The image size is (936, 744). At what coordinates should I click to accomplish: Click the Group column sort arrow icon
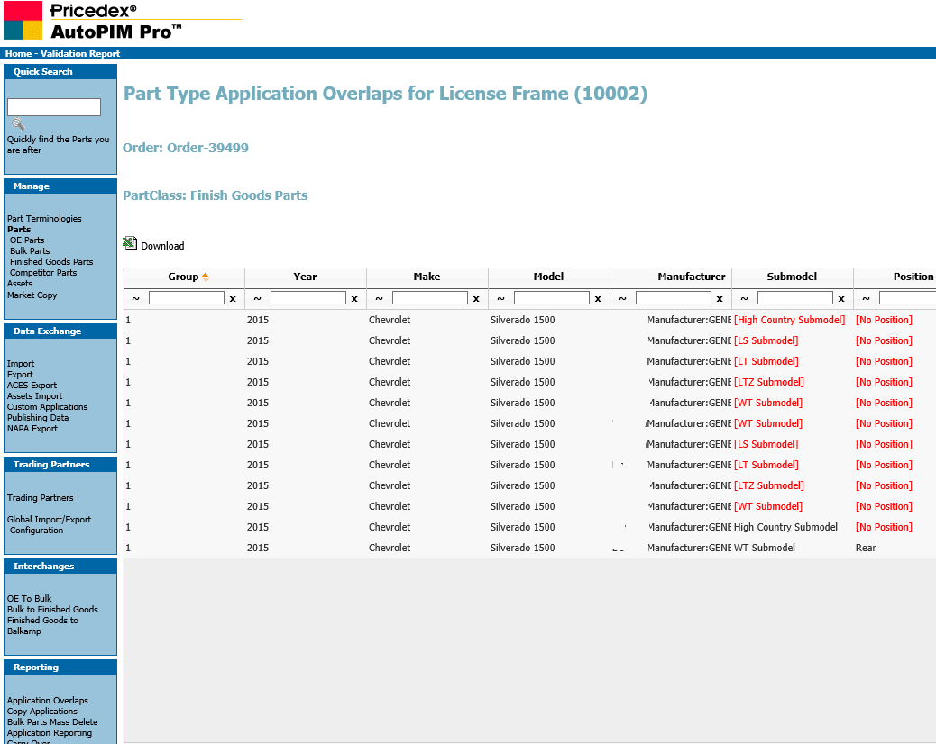(x=206, y=277)
